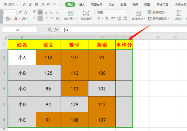Switch to the 数据 tab
Viewport: 187px width, 131px height.
pos(123,5)
